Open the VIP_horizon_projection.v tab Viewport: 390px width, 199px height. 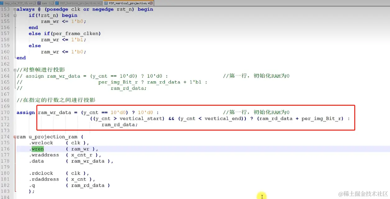coord(79,3)
